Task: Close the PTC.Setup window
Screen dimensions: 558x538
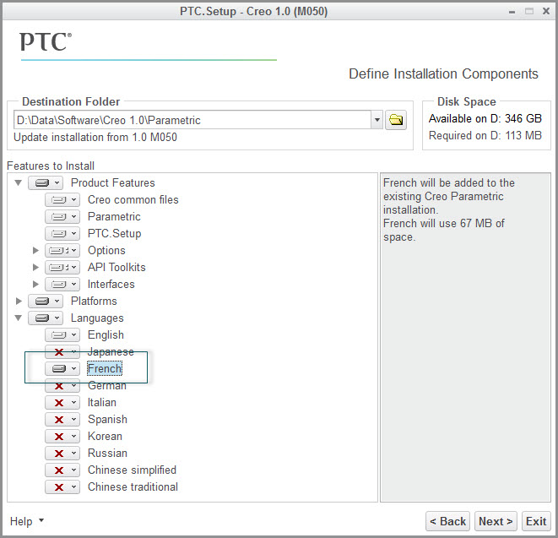Action: point(546,11)
